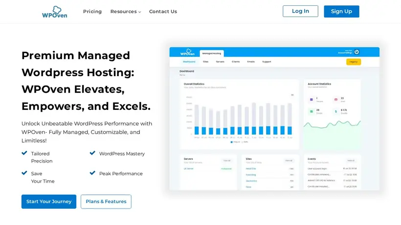Click the "Account Statistics" card title
Viewport: 401px width, 225px height.
pyautogui.click(x=319, y=84)
